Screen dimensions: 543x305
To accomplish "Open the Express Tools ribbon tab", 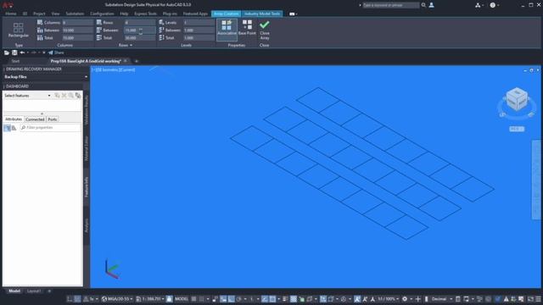I will 145,14.
